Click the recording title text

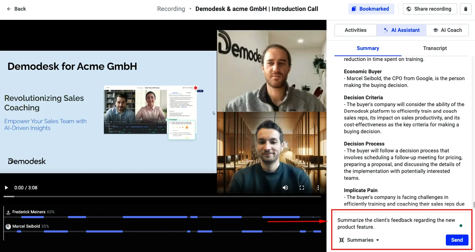[x=257, y=9]
